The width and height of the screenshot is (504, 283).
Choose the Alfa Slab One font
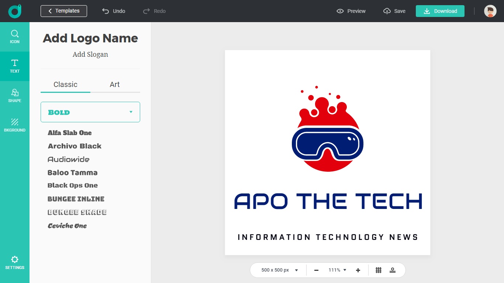pos(70,133)
